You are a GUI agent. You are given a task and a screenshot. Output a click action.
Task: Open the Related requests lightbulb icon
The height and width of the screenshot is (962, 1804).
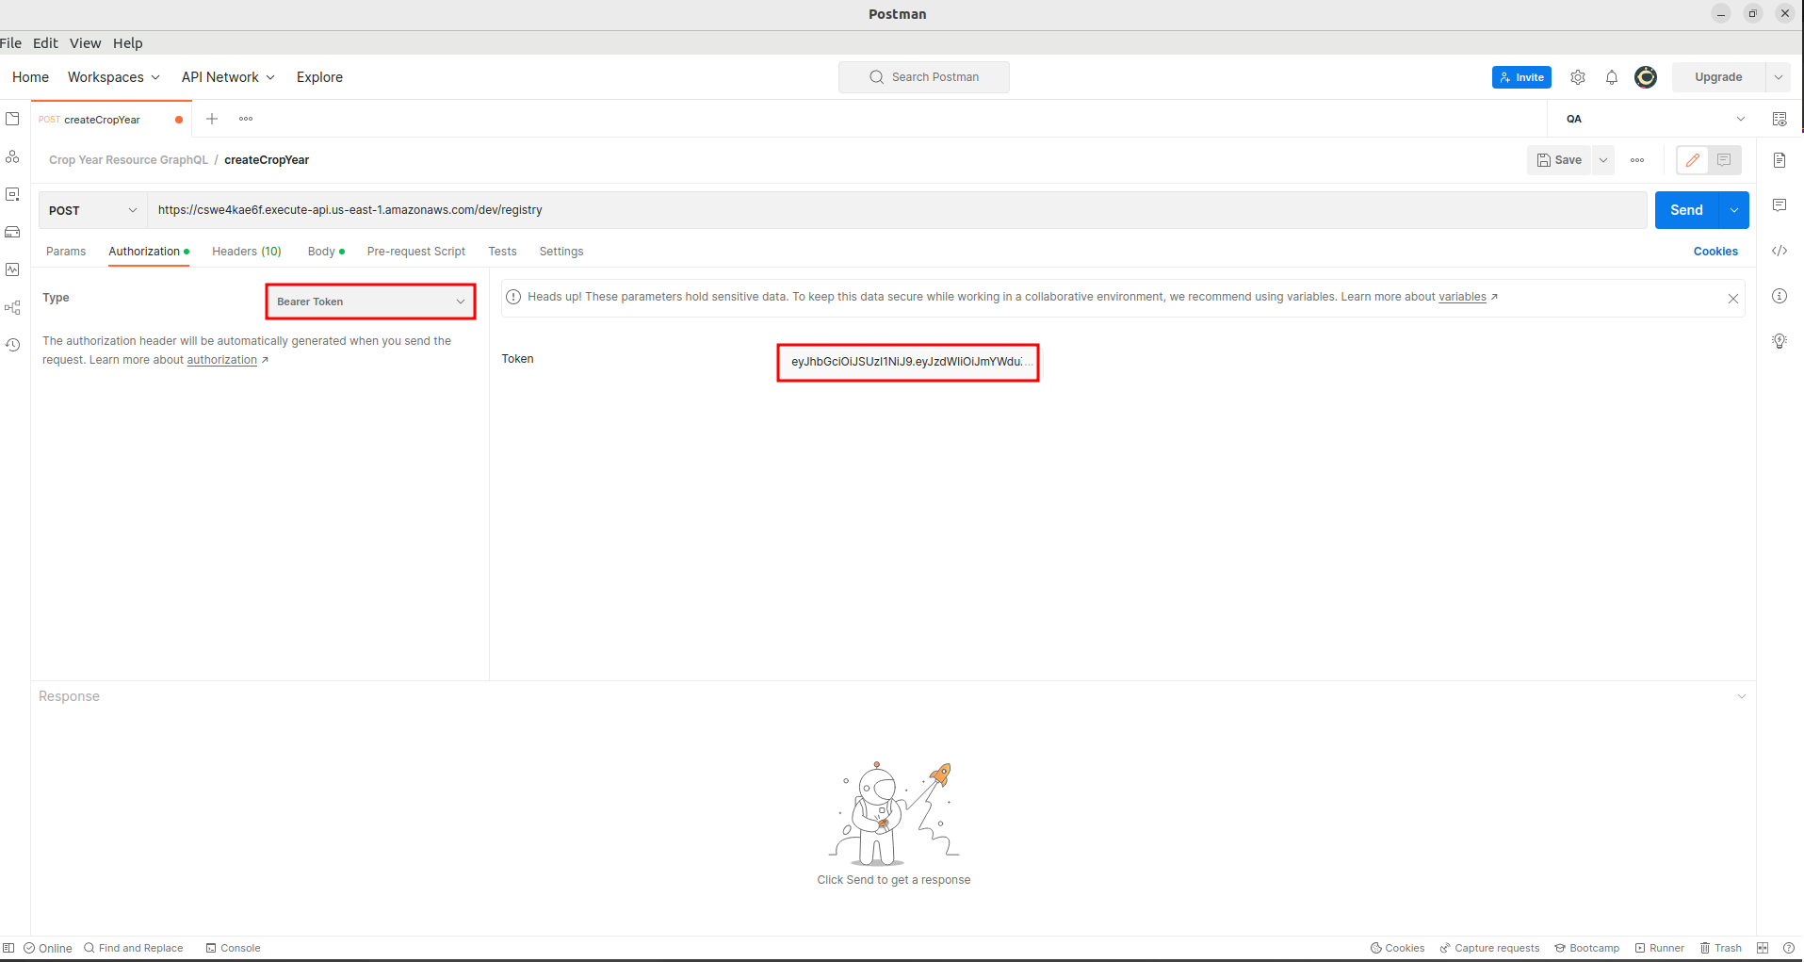point(1780,341)
